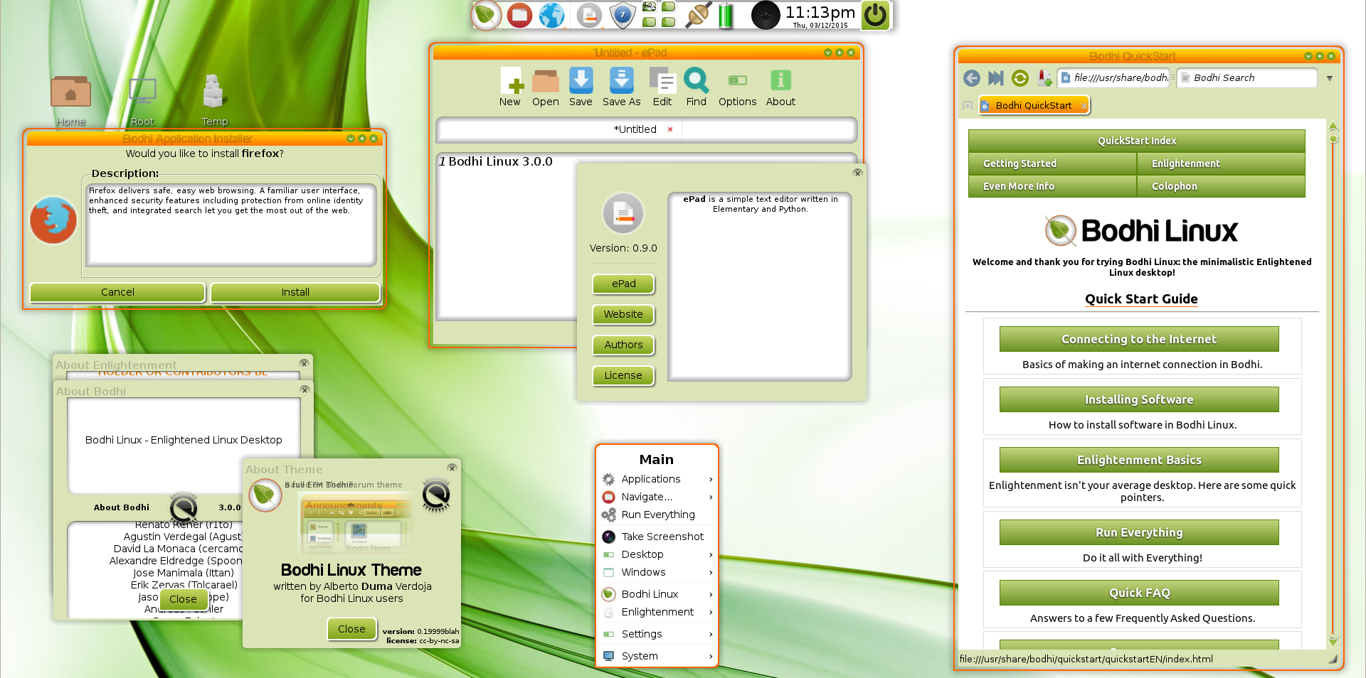
Task: Click the blue shield icon in the shelf
Action: tap(623, 15)
